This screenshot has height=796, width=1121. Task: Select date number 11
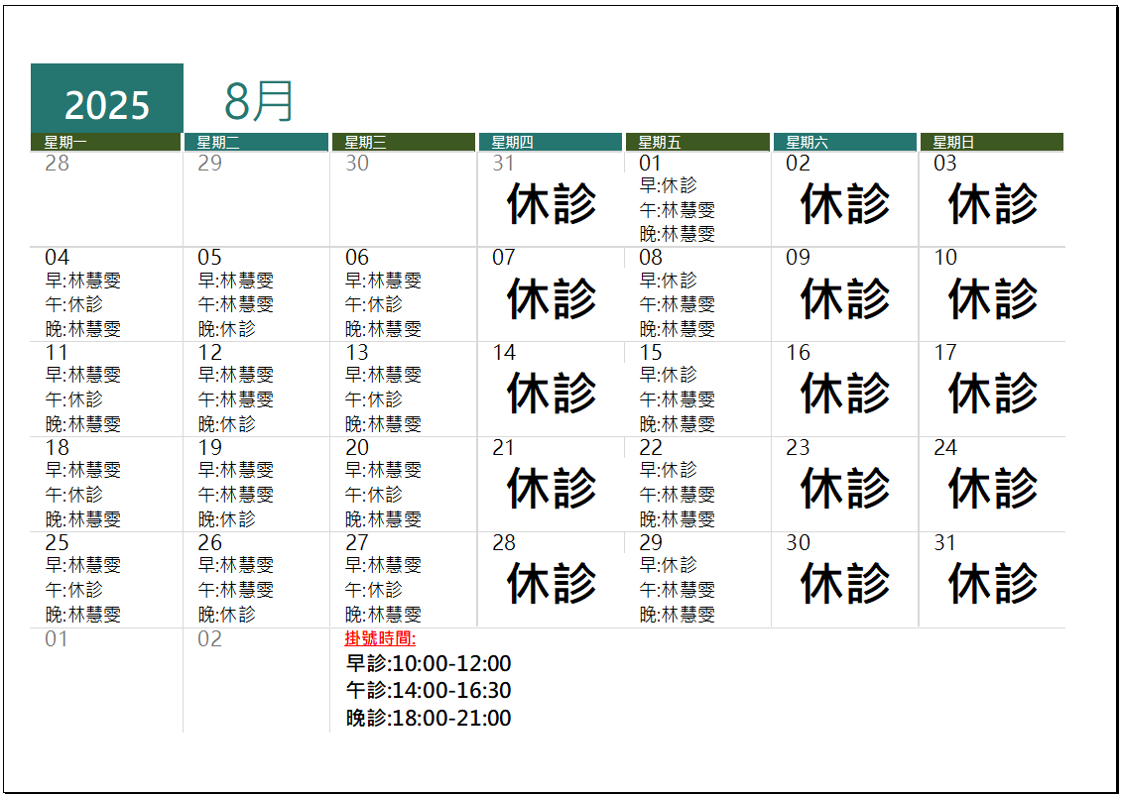coord(58,352)
